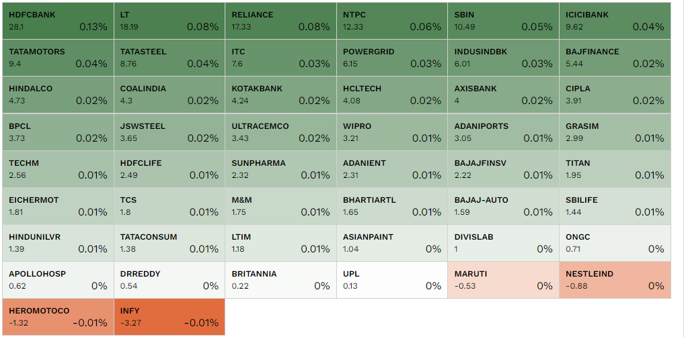Open the TITAN heatmap tile
Screen dimensions: 684x337
615,169
